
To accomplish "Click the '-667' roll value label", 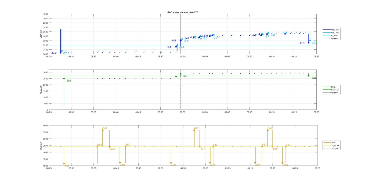I will coord(213,165).
